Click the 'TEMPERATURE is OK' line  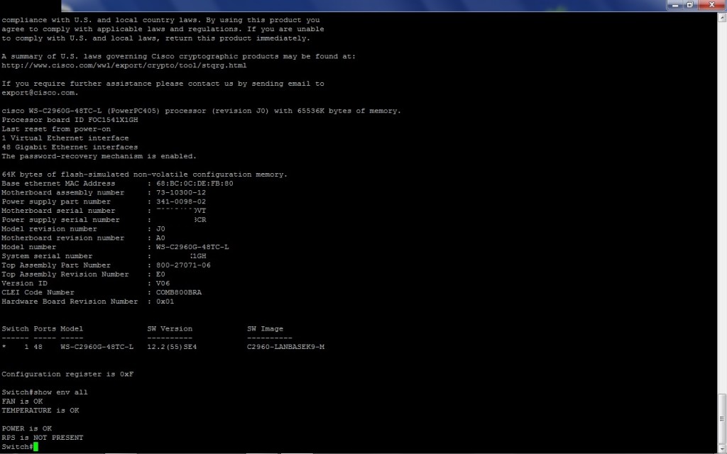click(x=40, y=411)
